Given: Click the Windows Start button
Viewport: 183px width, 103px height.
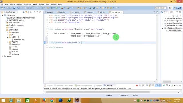Looking at the screenshot, I should click(3, 100).
